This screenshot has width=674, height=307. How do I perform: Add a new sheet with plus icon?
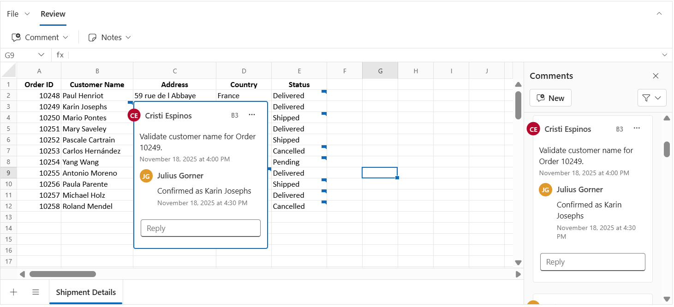pyautogui.click(x=13, y=292)
